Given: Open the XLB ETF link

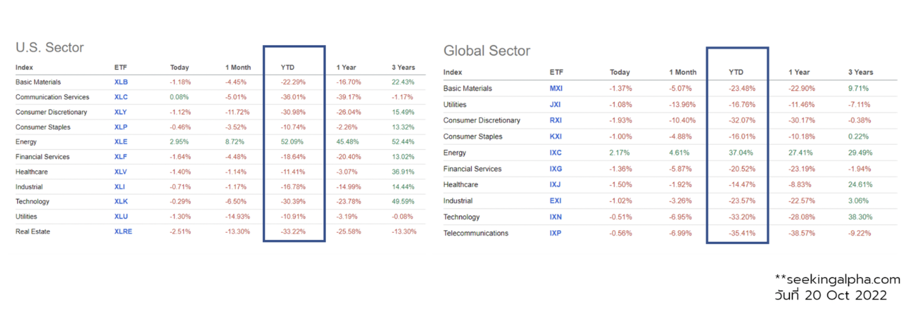Looking at the screenshot, I should click(121, 82).
